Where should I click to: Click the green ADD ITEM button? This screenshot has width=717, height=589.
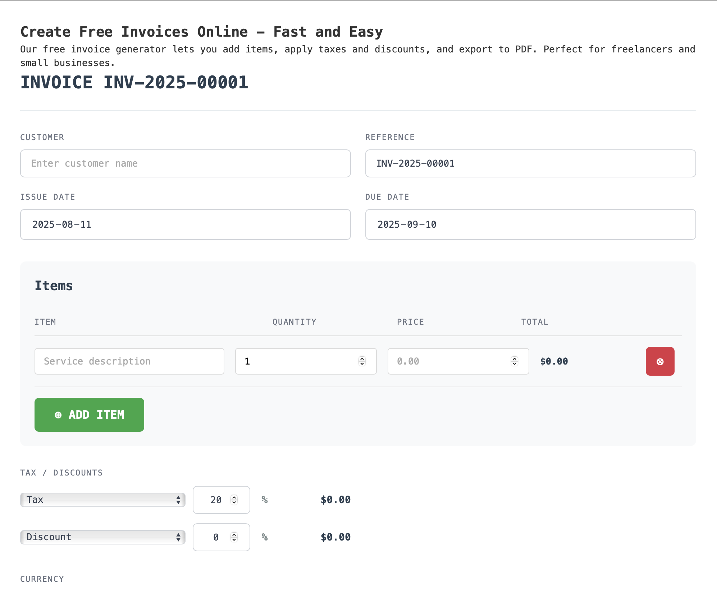pos(89,415)
